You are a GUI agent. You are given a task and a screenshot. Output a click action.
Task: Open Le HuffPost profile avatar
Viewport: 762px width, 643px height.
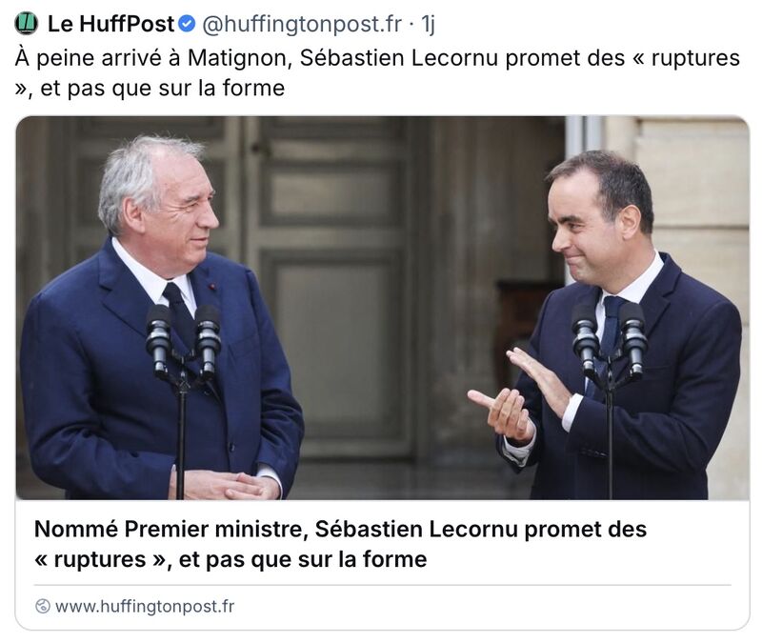click(x=27, y=23)
